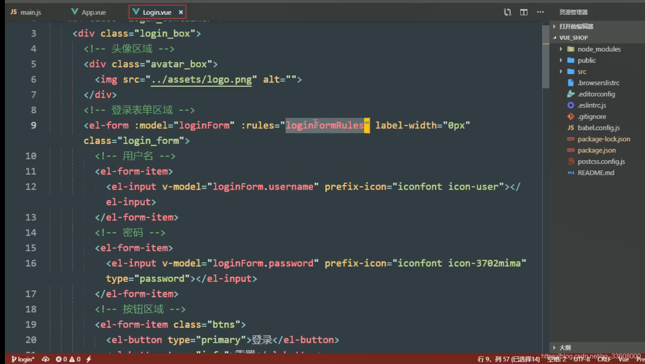
Task: Click the public folder icon
Action: (571, 60)
